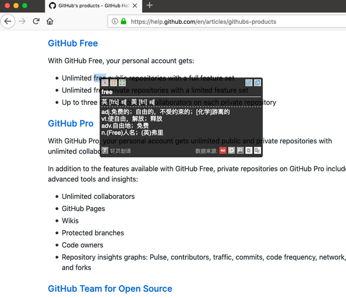Image resolution: width=346 pixels, height=298 pixels.
Task: Click the GitHub Free heading link
Action: tap(73, 43)
